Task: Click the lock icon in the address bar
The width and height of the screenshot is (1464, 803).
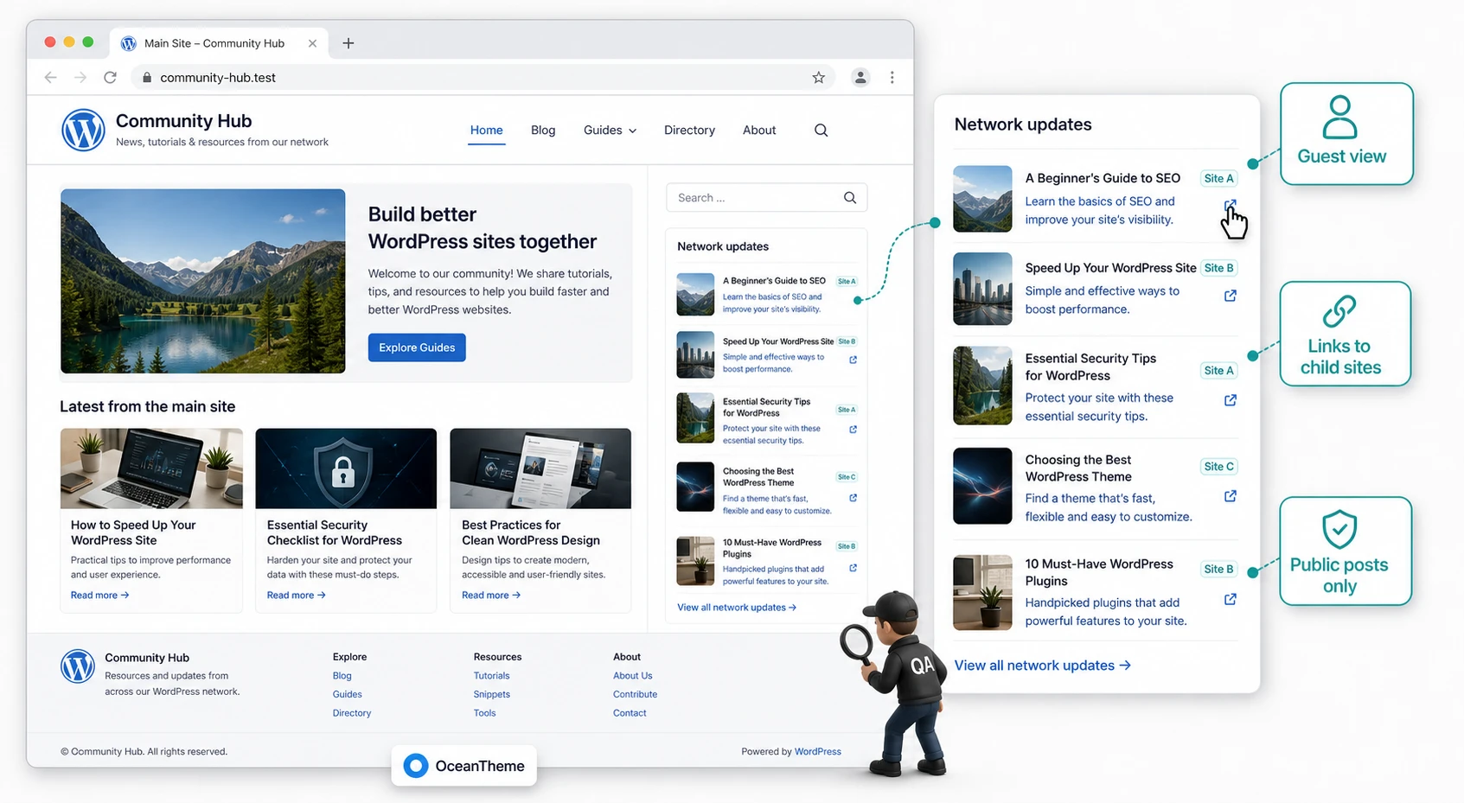Action: click(147, 78)
